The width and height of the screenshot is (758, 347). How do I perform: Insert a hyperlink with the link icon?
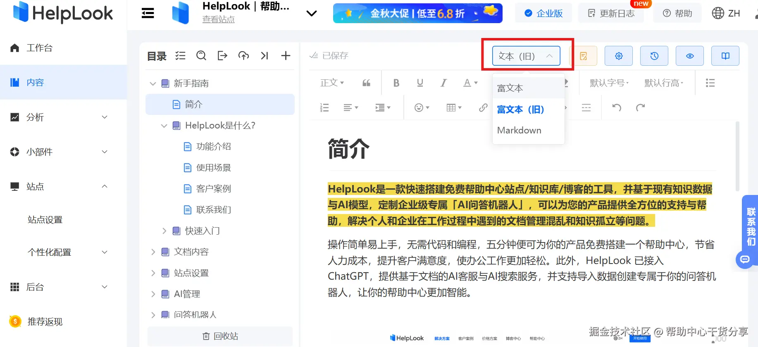[x=483, y=108]
